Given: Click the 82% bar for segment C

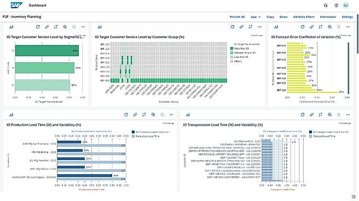Looking at the screenshot, I should (x=43, y=85).
